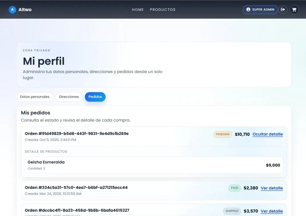Image resolution: width=306 pixels, height=216 pixels.
Task: Click the PAID status badge
Action: (x=235, y=188)
